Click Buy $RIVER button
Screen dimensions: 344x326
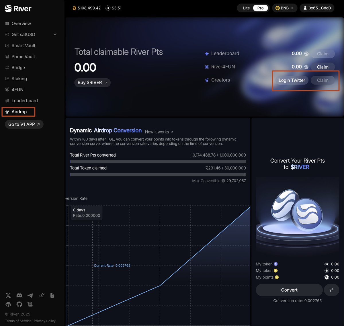tap(92, 83)
